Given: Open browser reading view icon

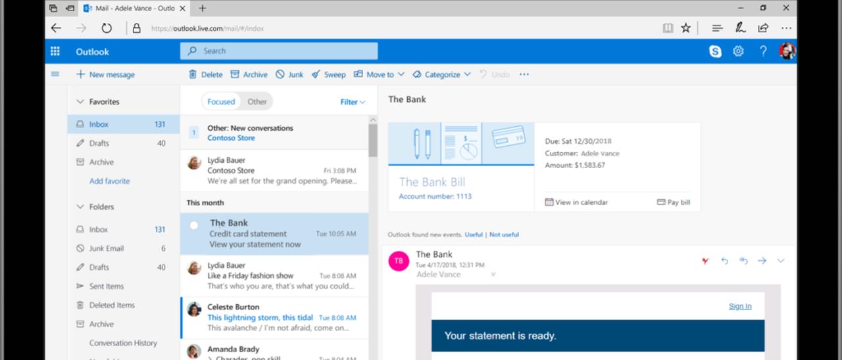Looking at the screenshot, I should 668,28.
